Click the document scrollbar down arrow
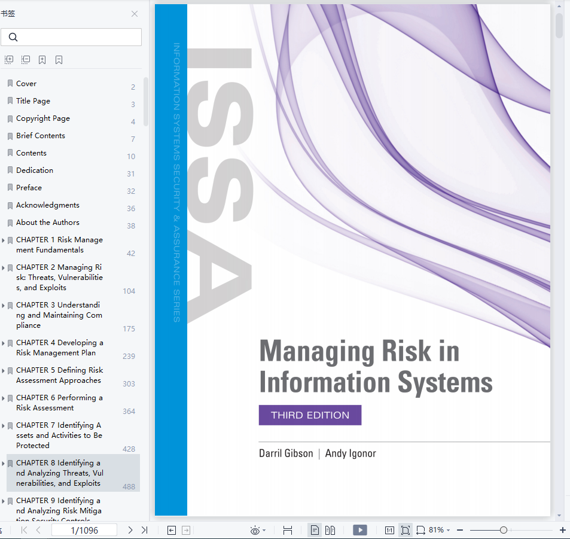The height and width of the screenshot is (539, 570). [x=559, y=515]
